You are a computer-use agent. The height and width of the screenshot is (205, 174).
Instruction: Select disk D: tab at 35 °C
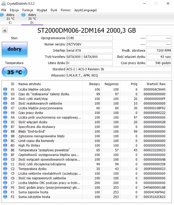coord(32,19)
